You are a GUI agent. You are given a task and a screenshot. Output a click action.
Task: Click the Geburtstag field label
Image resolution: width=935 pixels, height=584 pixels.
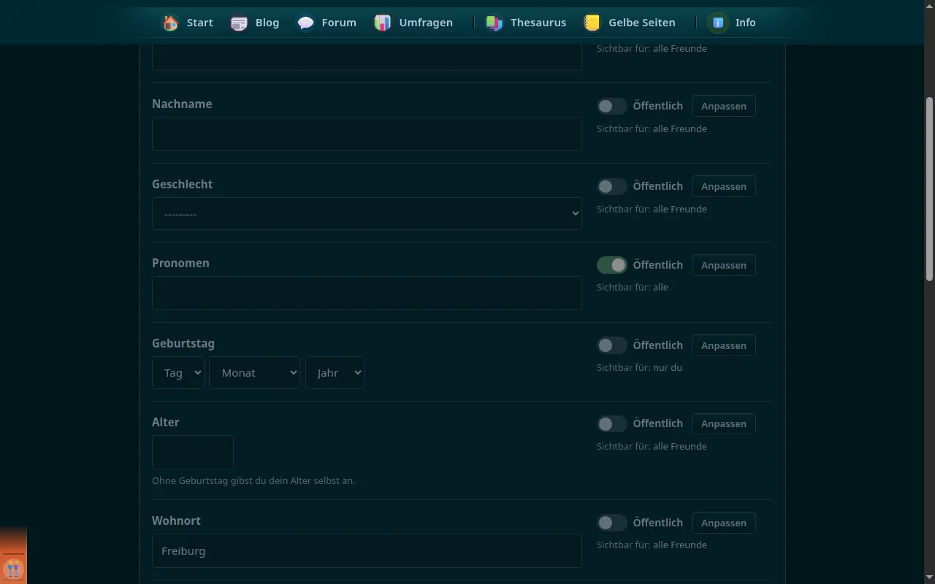(x=183, y=343)
